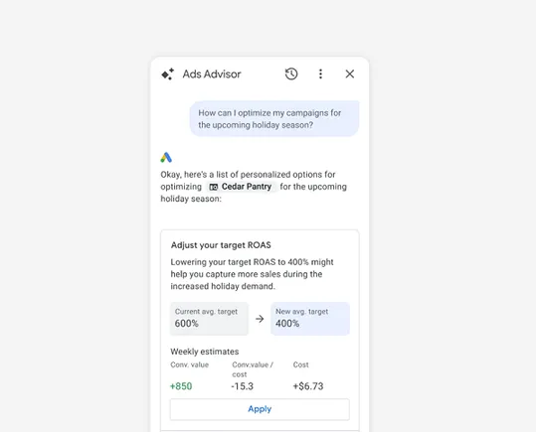Apply the target ROAS recommendation

[x=260, y=409]
